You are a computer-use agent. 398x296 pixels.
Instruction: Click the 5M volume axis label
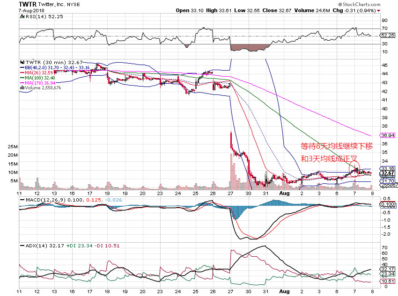(14, 180)
